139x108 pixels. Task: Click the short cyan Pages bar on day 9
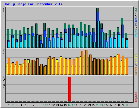[42, 46]
